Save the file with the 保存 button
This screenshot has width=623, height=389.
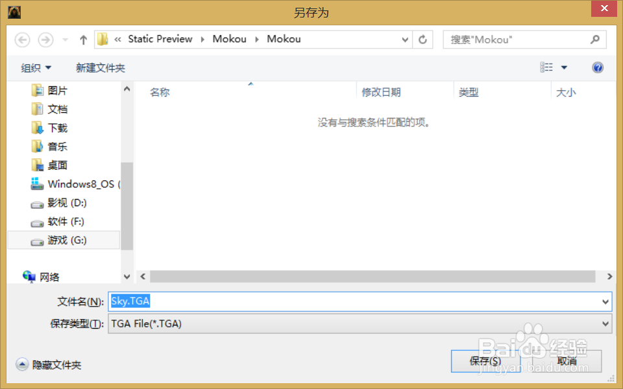(485, 361)
